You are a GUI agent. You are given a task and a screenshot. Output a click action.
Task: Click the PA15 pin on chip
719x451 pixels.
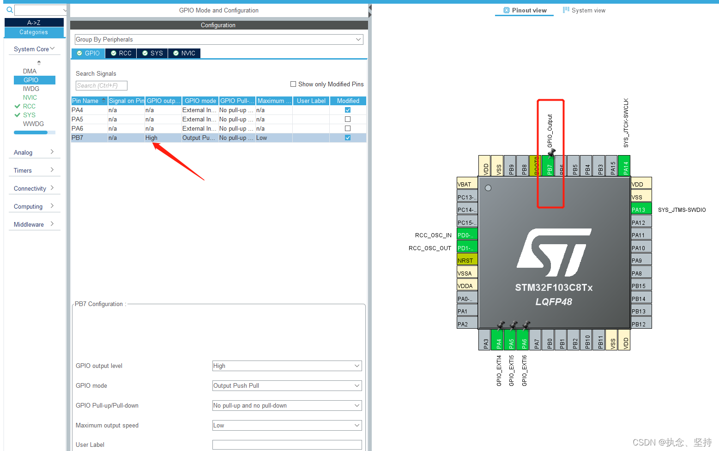[612, 166]
